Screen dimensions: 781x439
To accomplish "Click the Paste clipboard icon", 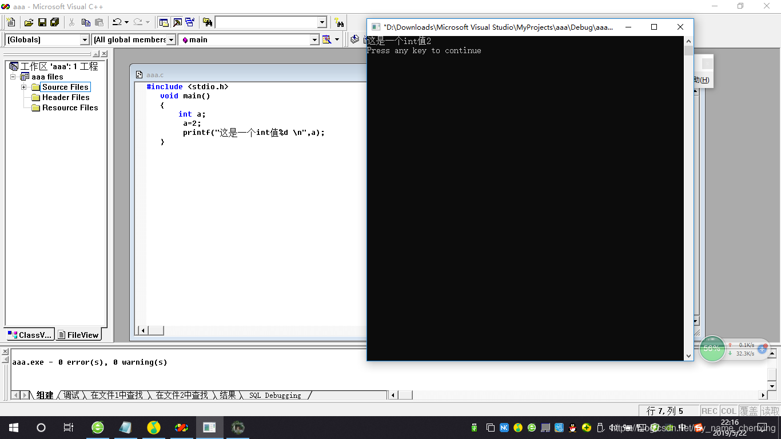I will click(x=99, y=22).
